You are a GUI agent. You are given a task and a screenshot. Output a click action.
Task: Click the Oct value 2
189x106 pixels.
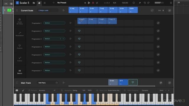(x=163, y=11)
